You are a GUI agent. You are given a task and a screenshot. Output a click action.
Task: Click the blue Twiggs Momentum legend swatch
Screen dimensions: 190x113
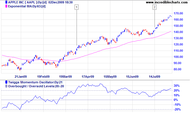(6, 82)
